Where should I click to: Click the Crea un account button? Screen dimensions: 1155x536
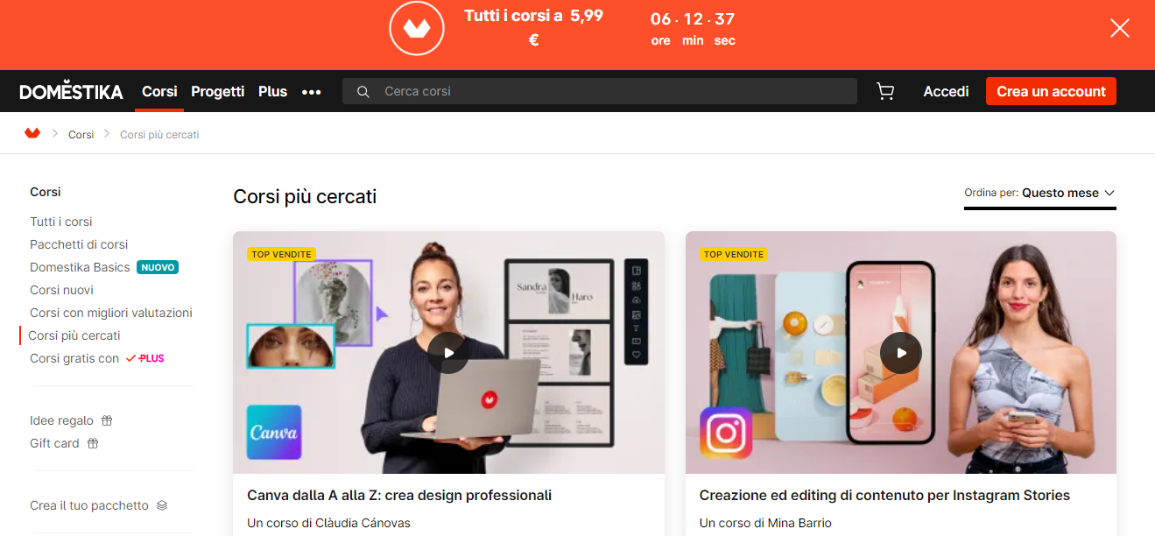point(1051,91)
